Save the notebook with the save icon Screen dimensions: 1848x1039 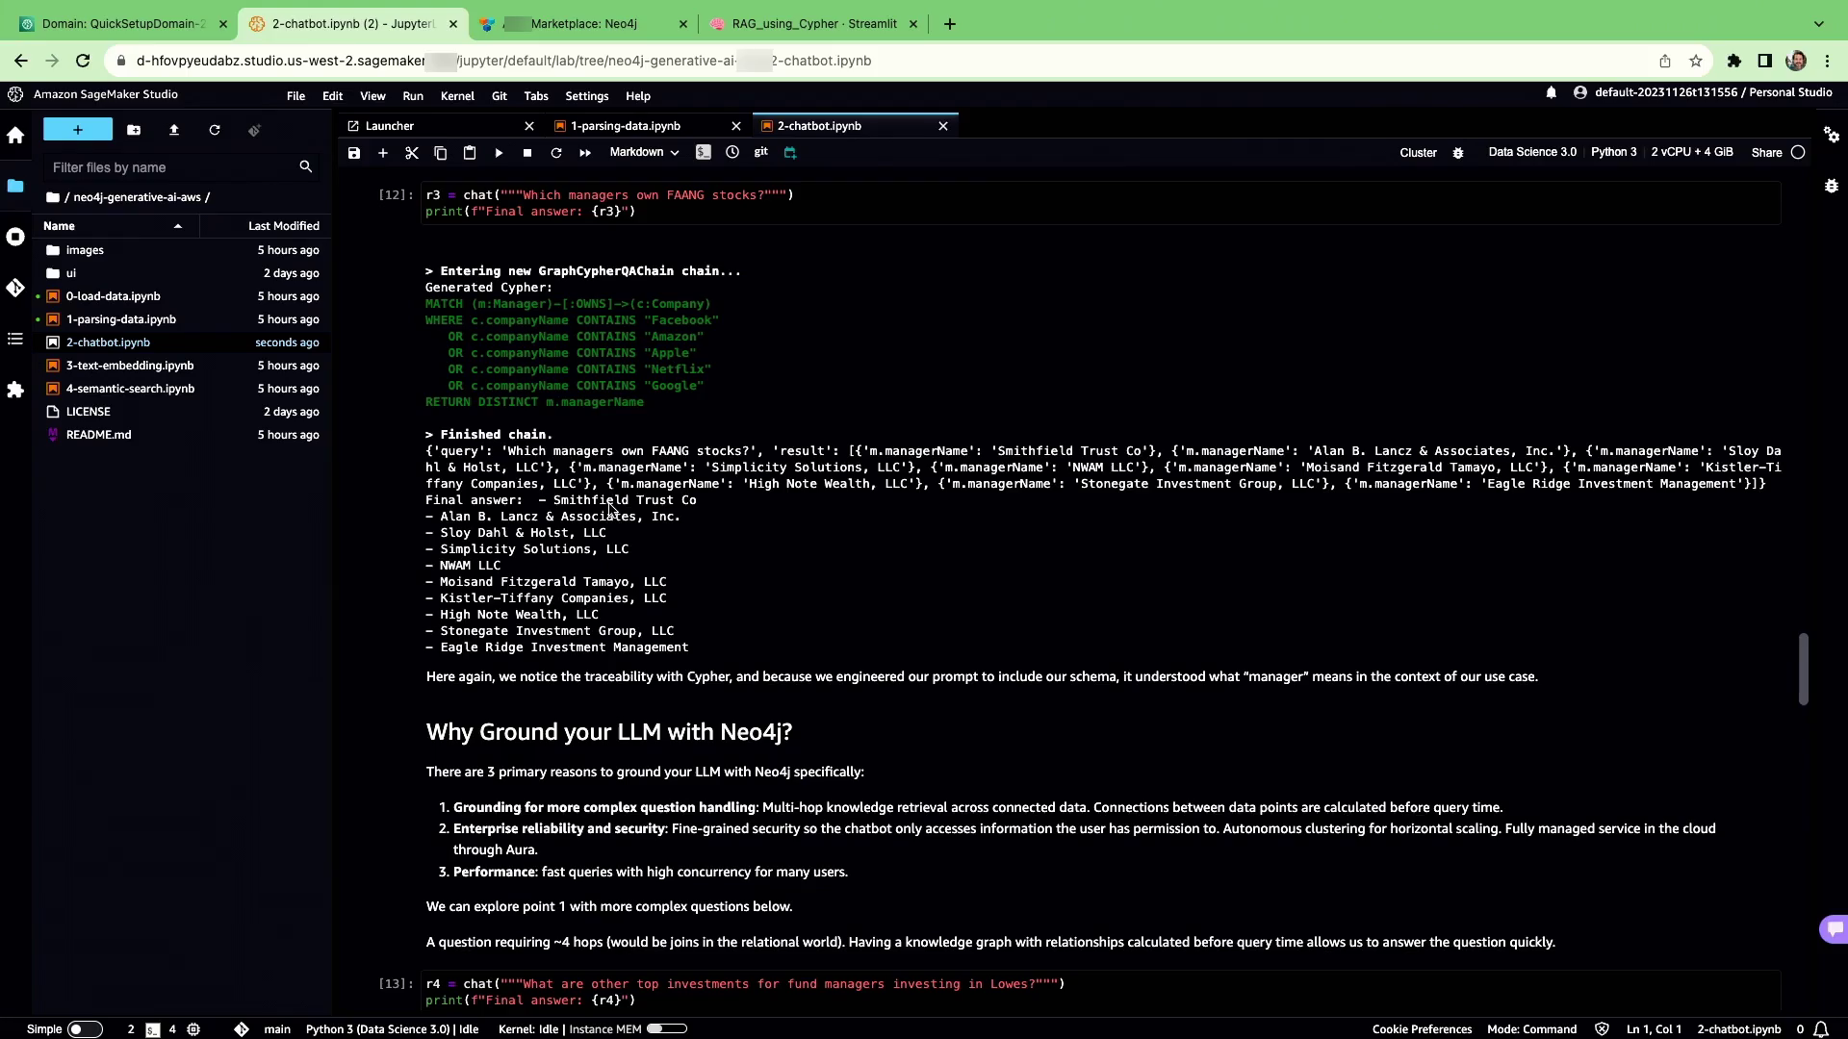[x=354, y=153]
